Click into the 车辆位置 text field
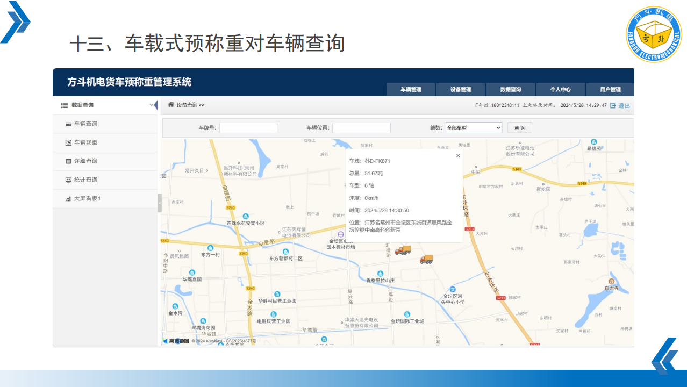Screen dimensions: 687x387 tap(361, 128)
